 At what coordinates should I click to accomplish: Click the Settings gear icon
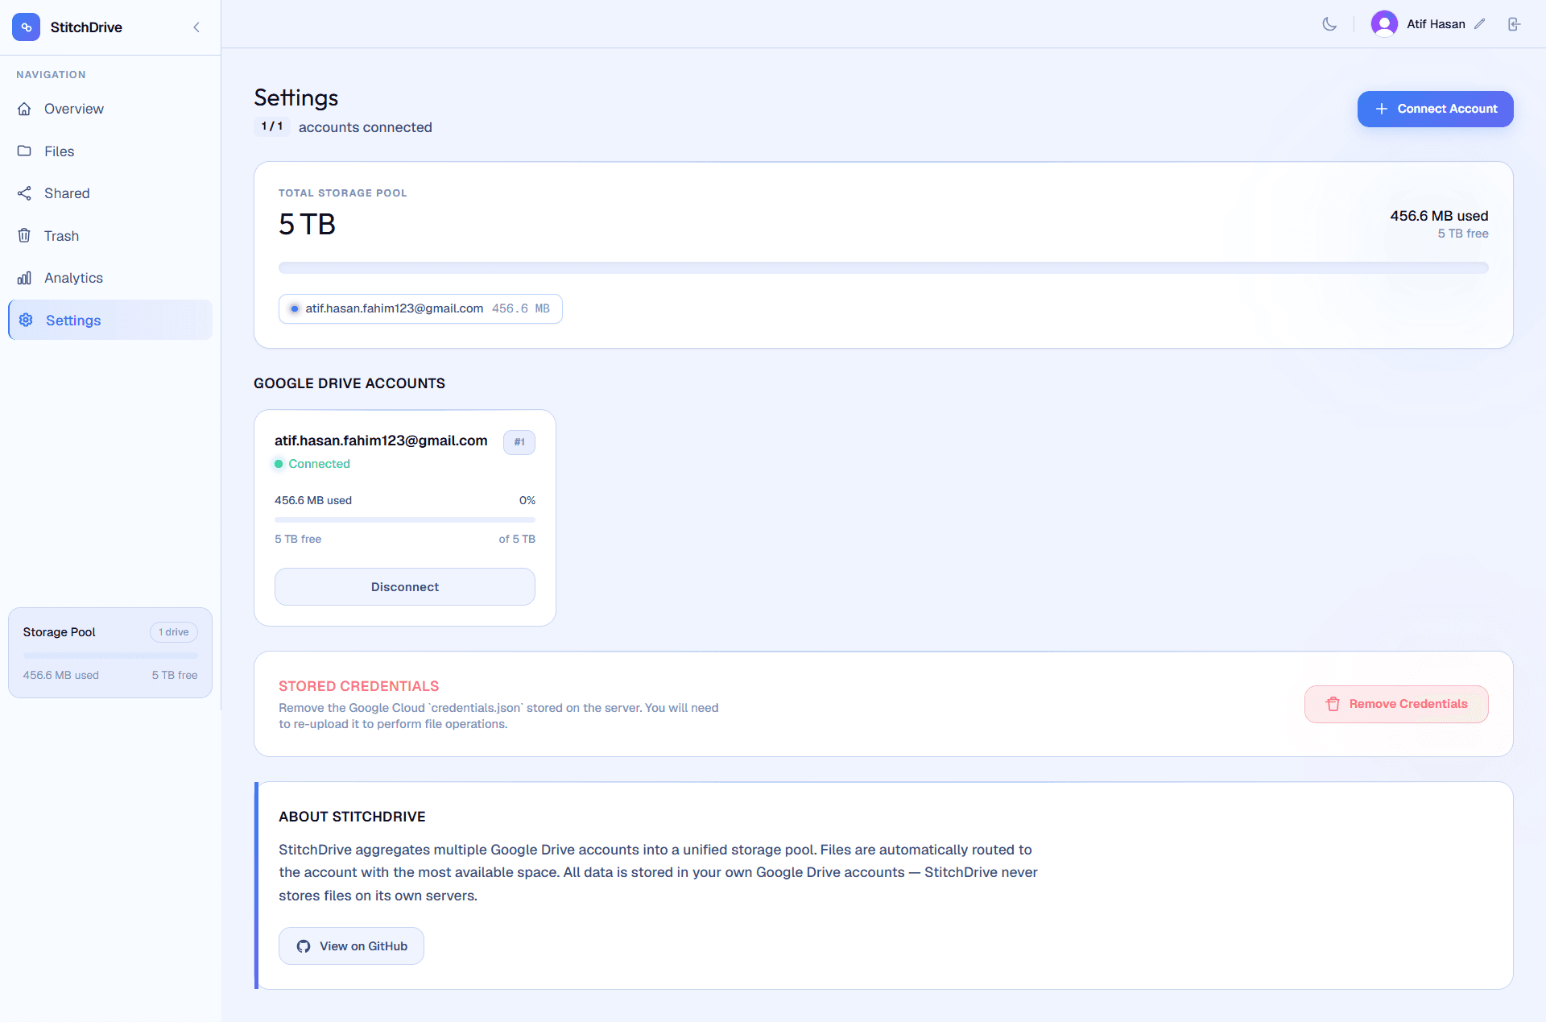(26, 321)
